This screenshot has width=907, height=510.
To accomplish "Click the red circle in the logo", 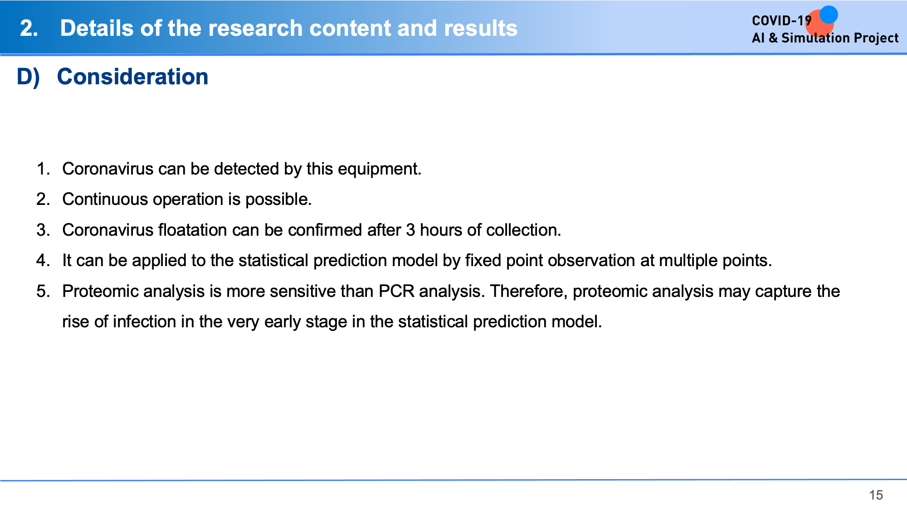I will (x=819, y=24).
